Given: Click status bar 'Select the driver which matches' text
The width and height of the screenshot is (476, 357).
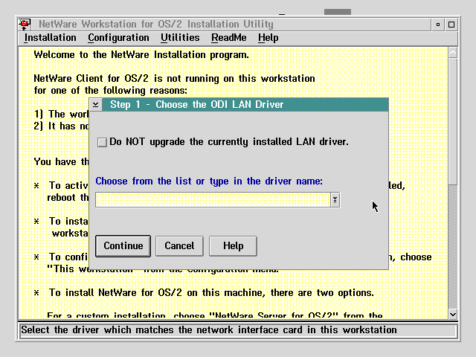Looking at the screenshot, I should 209,330.
